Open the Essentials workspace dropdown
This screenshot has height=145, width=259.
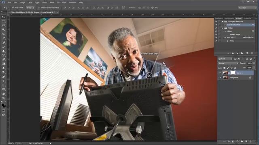point(247,8)
